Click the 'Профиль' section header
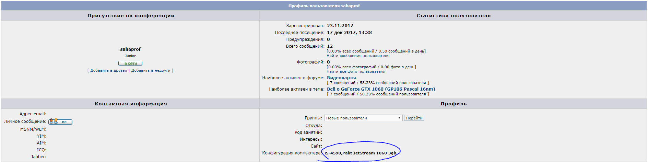The width and height of the screenshot is (648, 163). 453,104
